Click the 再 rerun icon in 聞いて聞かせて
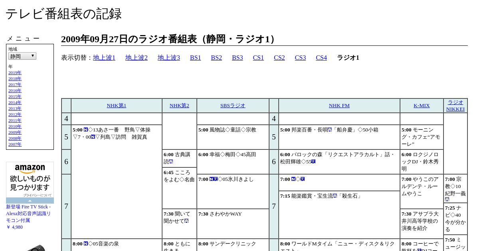 click(186, 221)
